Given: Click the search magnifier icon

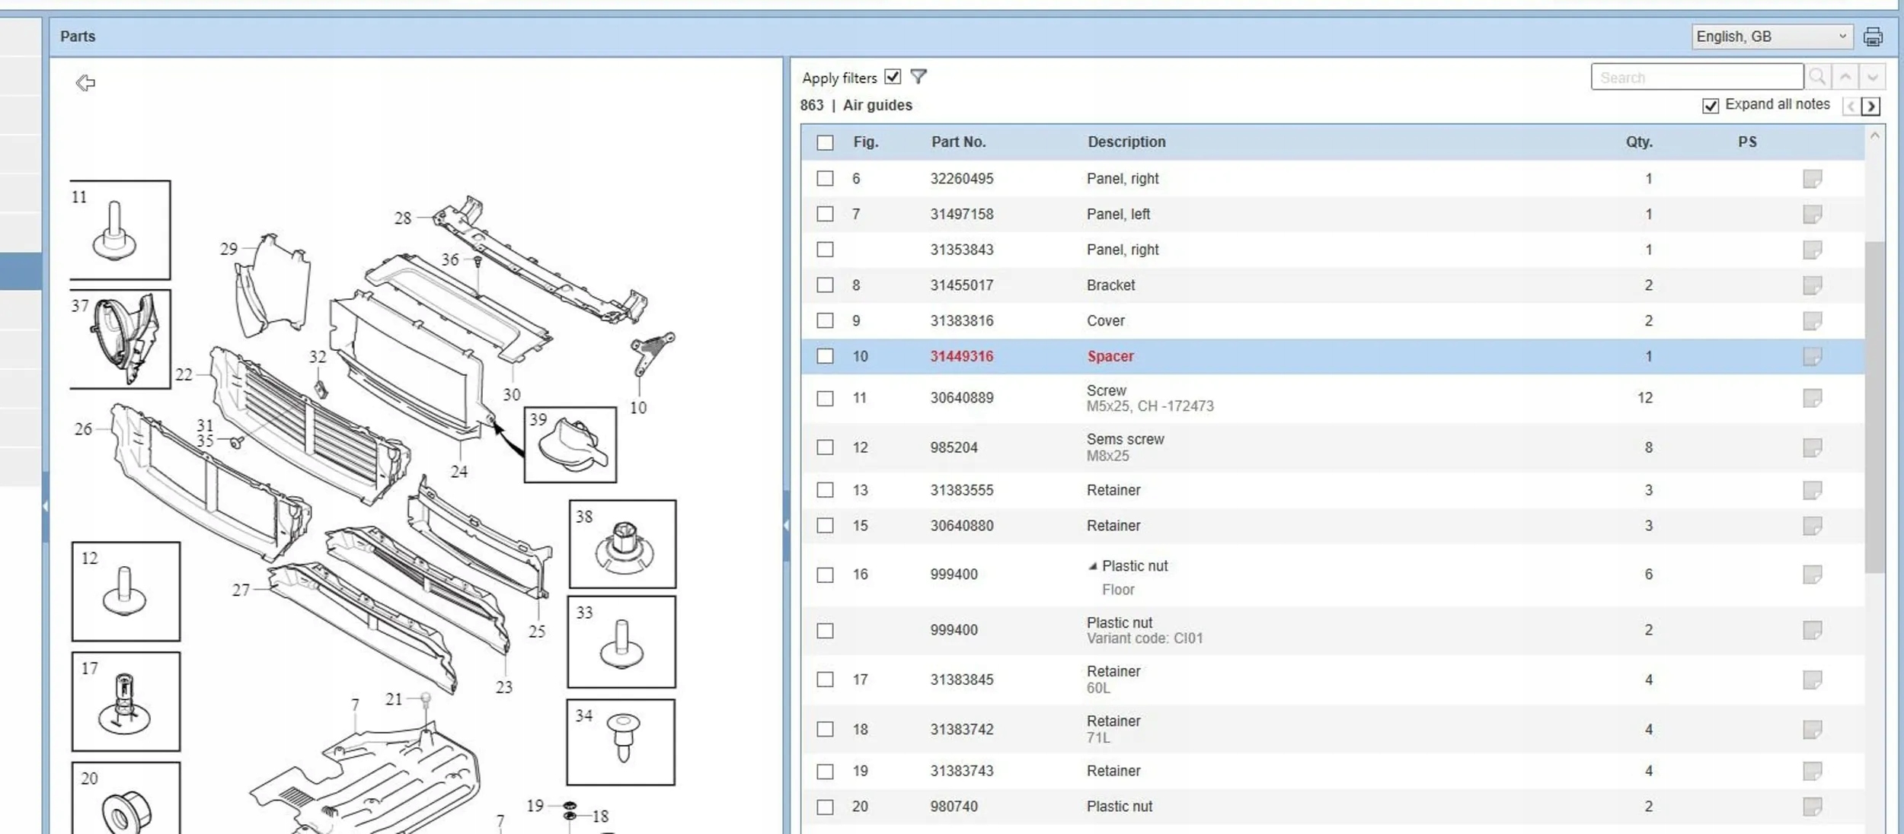Looking at the screenshot, I should (1817, 77).
